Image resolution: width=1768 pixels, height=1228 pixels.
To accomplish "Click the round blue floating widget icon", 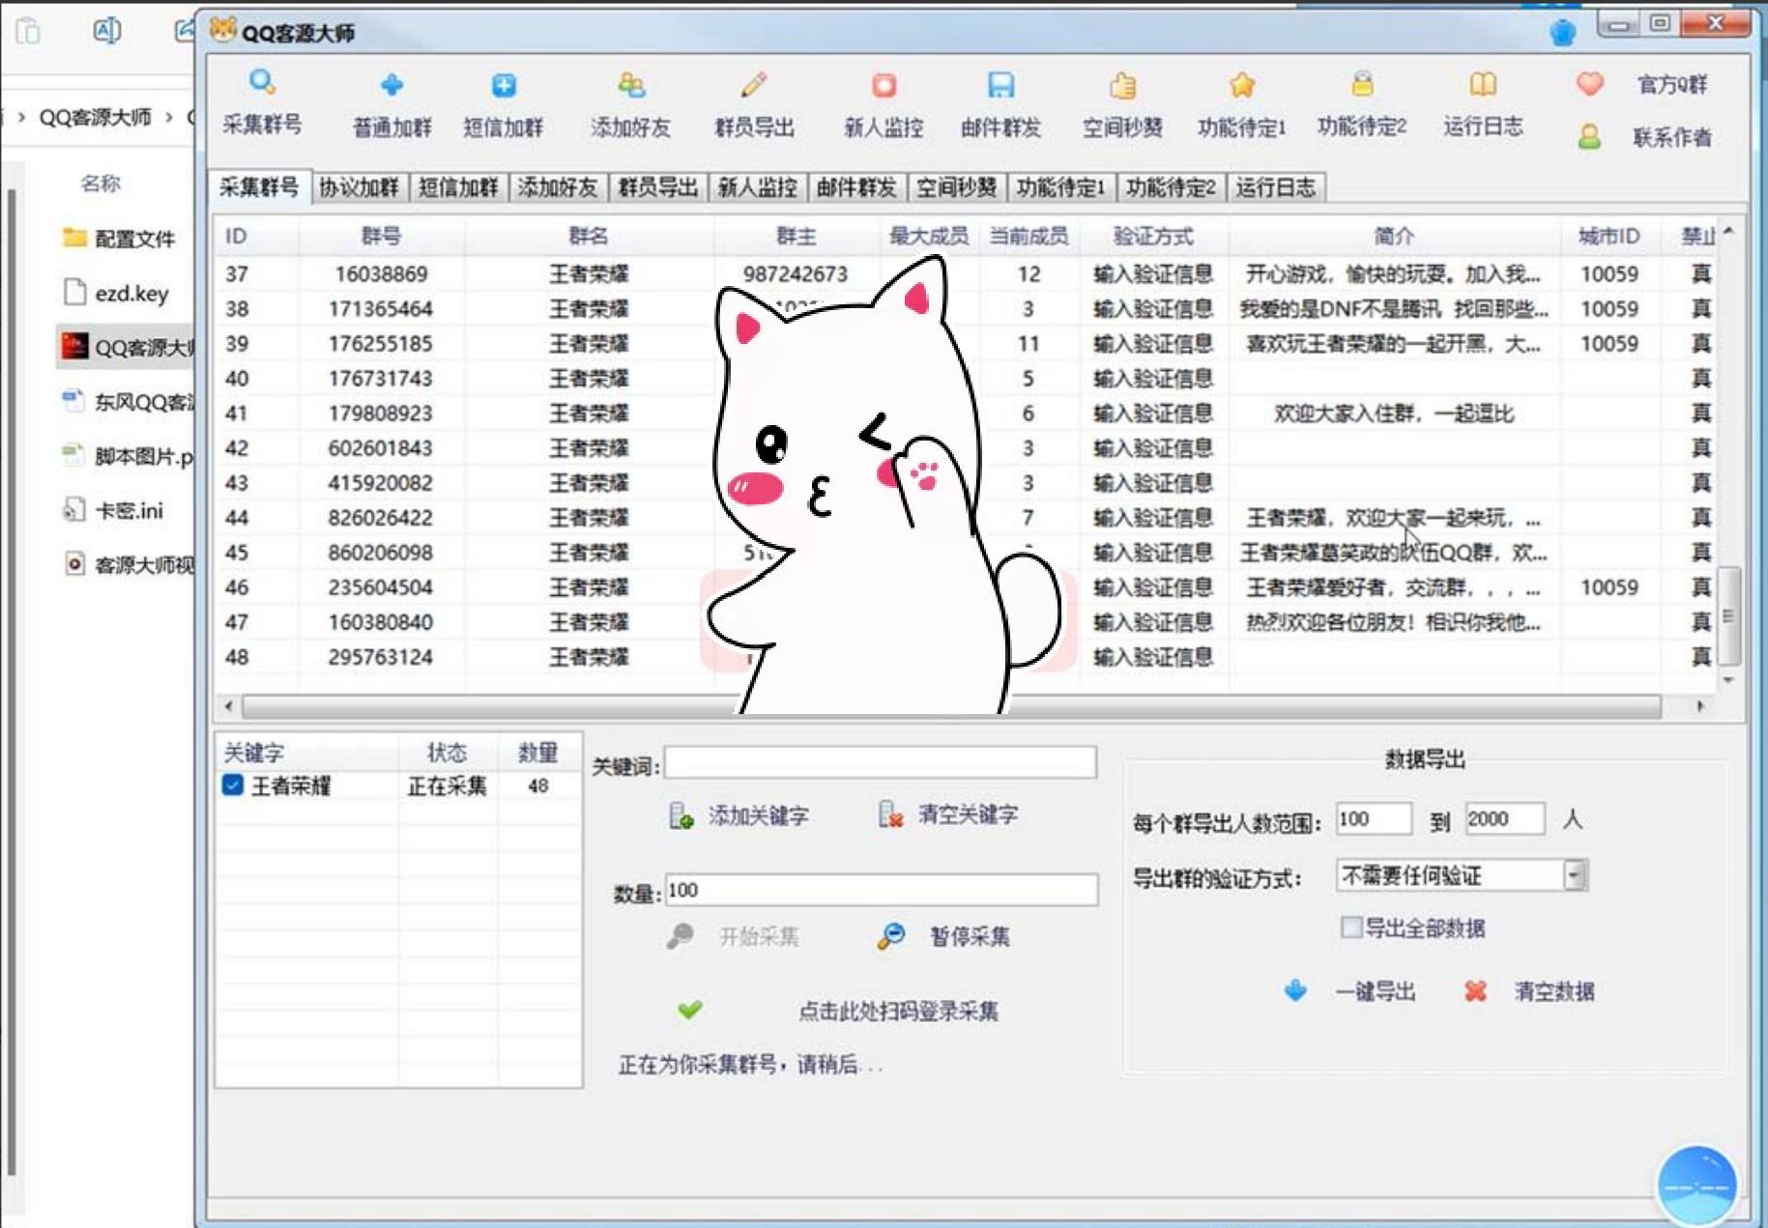I will [x=1696, y=1185].
